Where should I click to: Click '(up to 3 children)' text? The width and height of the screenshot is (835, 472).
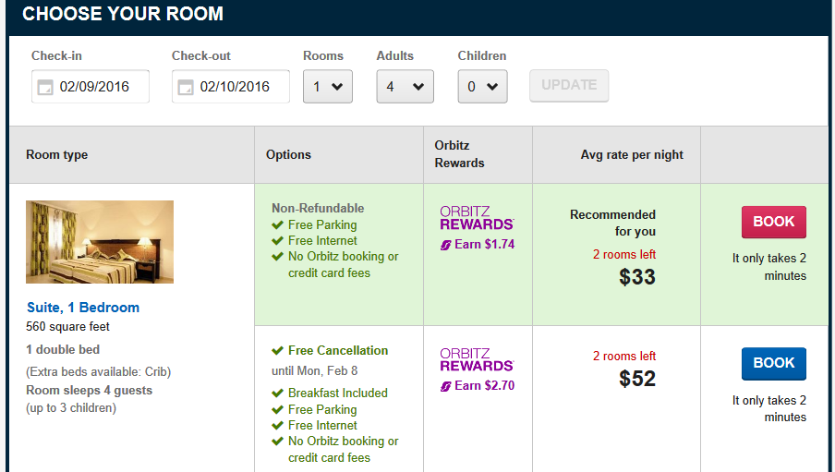tap(71, 408)
